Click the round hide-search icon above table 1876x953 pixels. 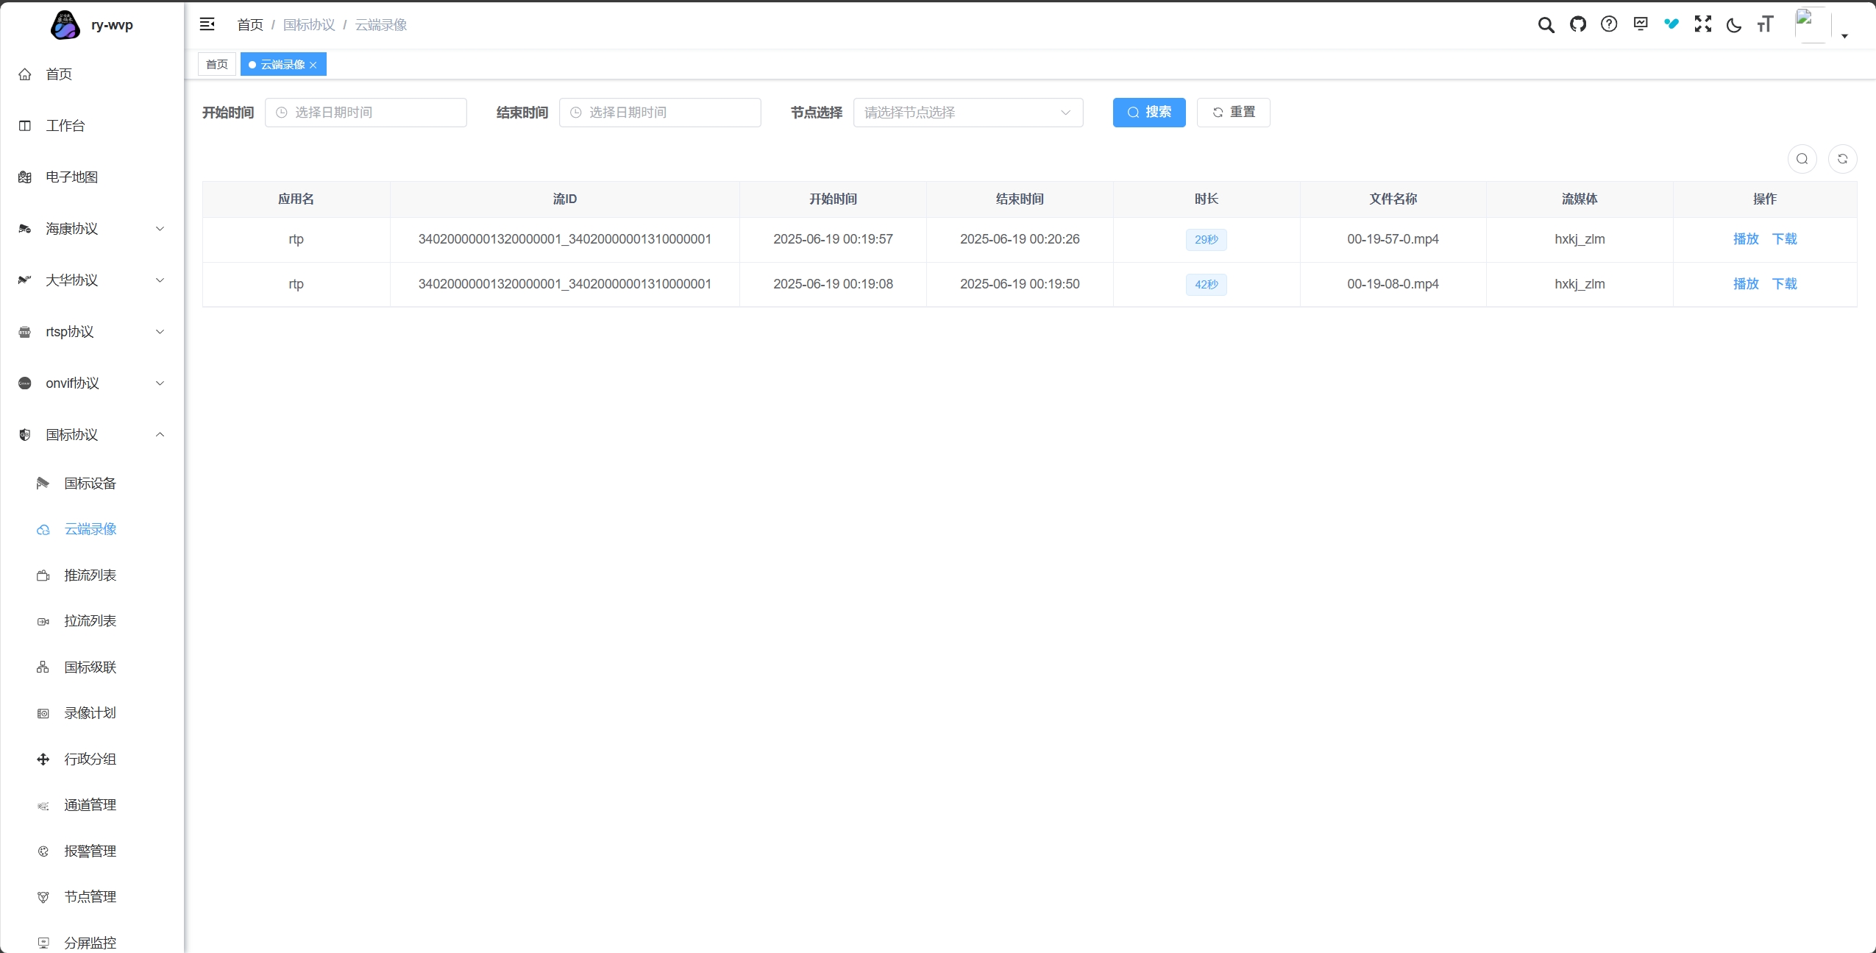point(1802,159)
